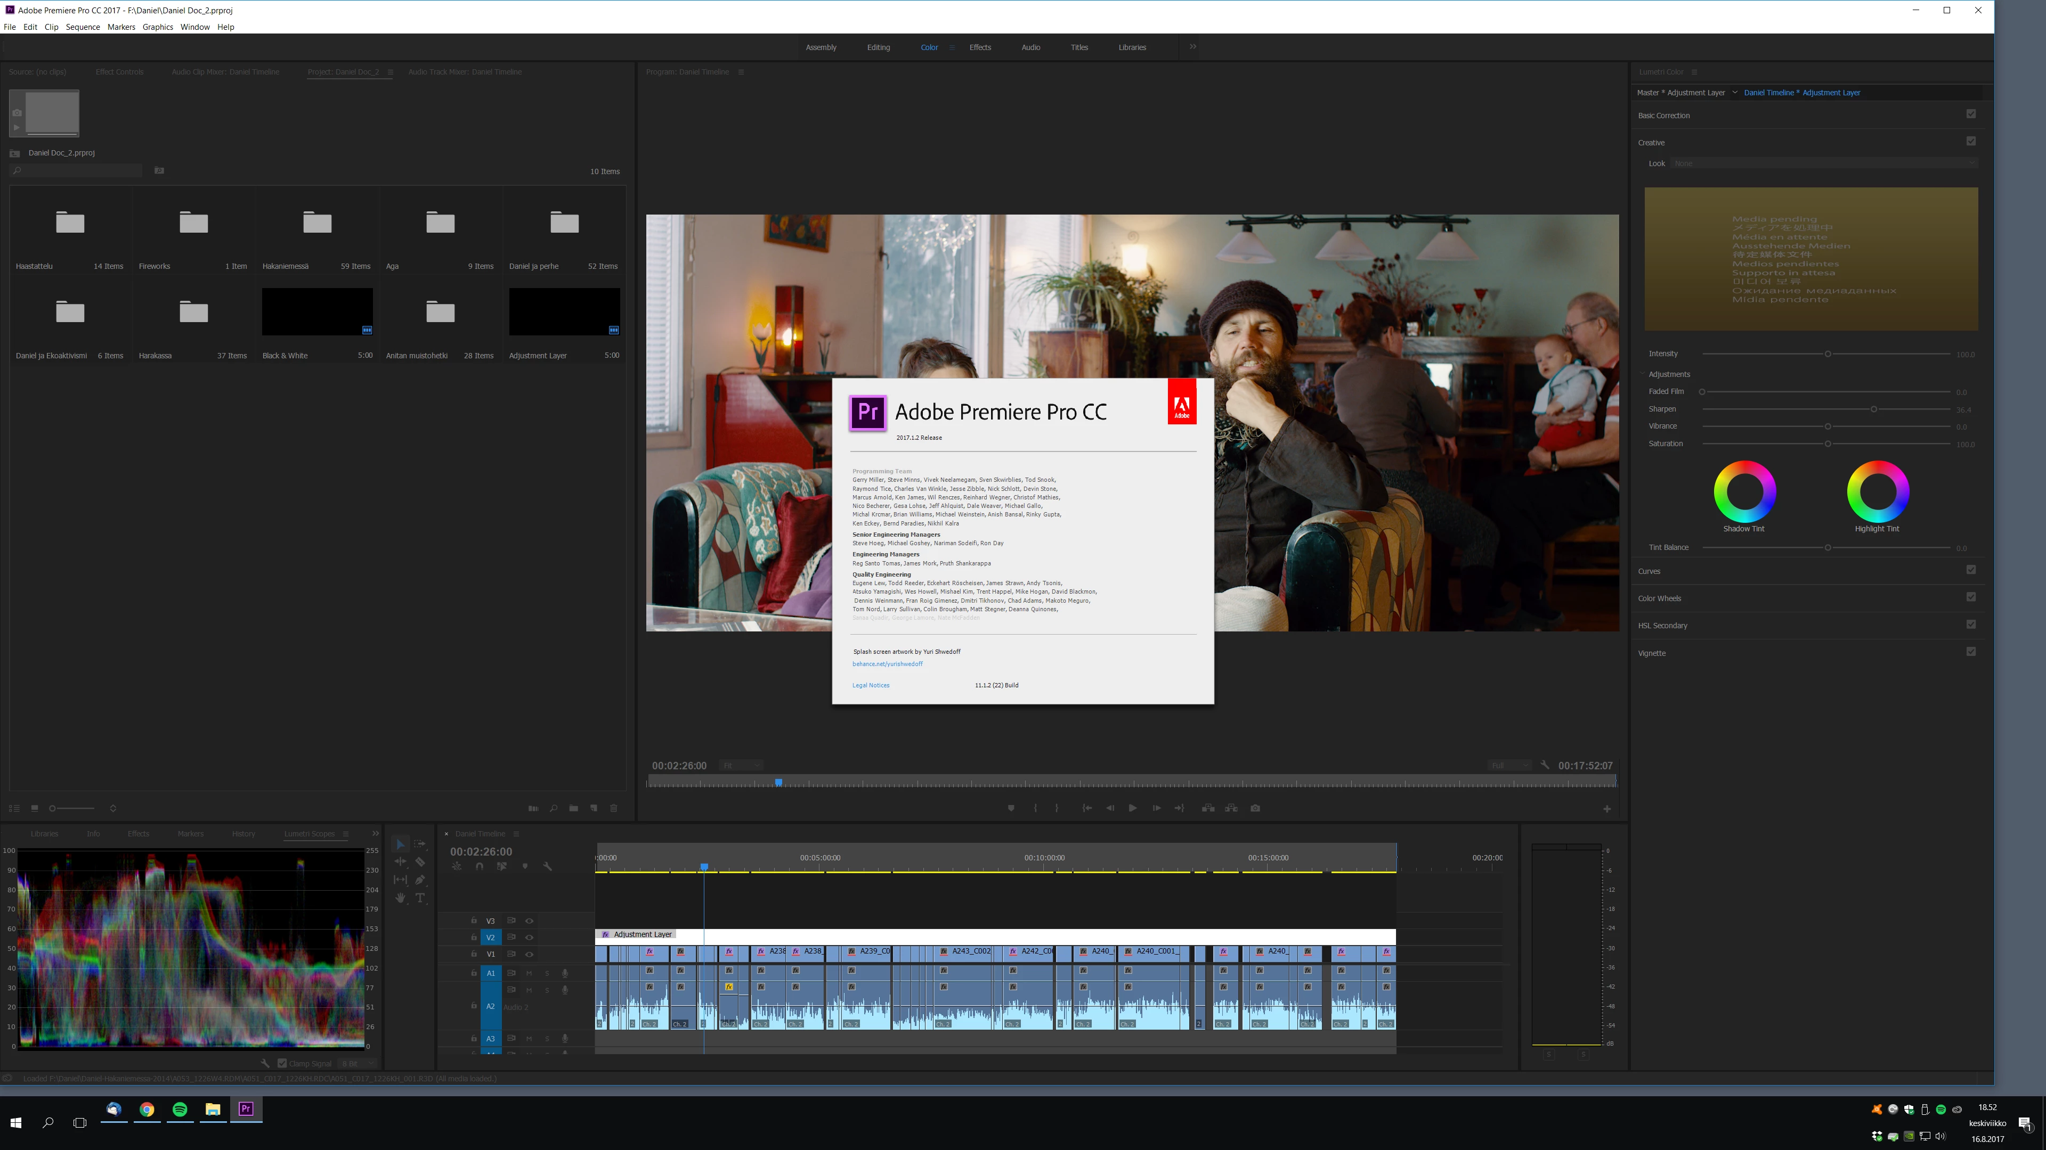Open the Look dropdown in Creative
Viewport: 2046px width, 1150px height.
point(1824,163)
